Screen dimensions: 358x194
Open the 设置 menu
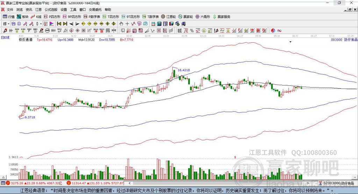coord(64,9)
